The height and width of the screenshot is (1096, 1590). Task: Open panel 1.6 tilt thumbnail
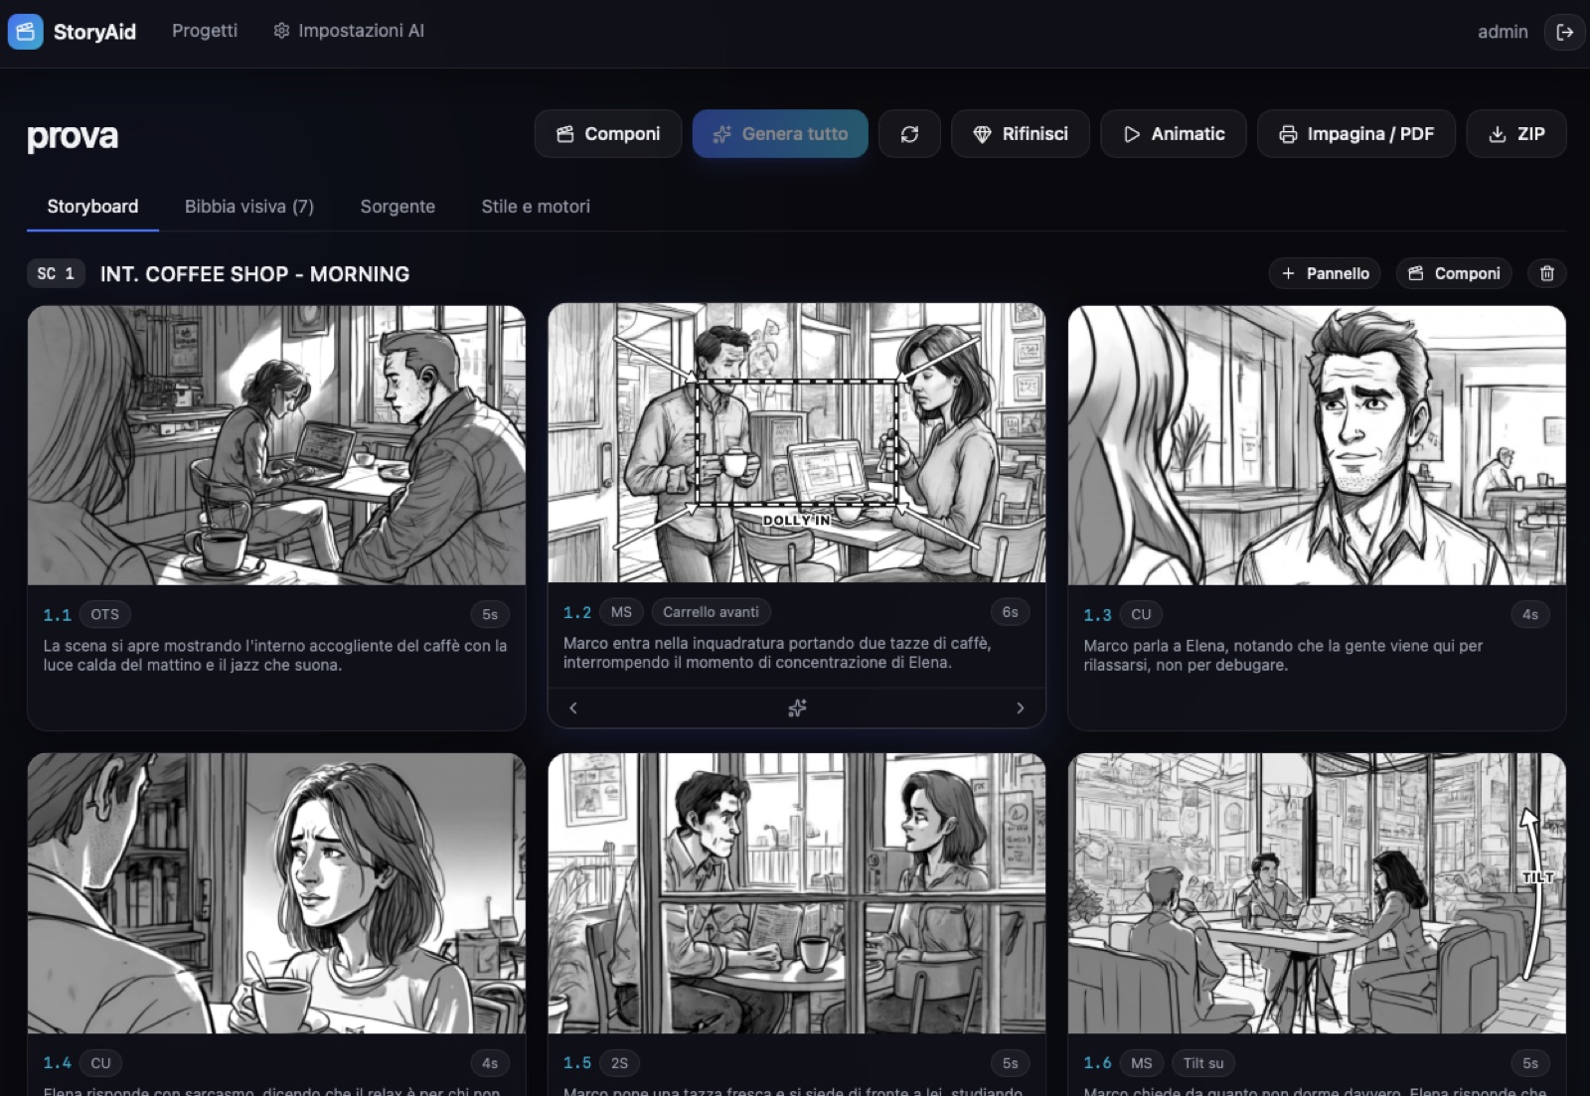click(1317, 893)
